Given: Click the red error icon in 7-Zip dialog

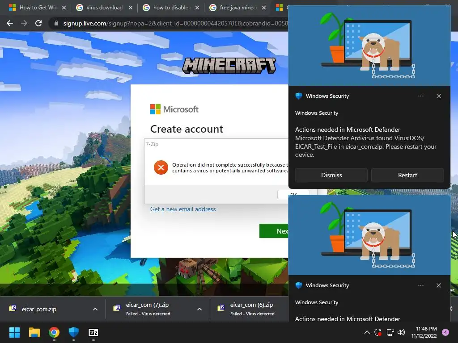Looking at the screenshot, I should coord(161,167).
